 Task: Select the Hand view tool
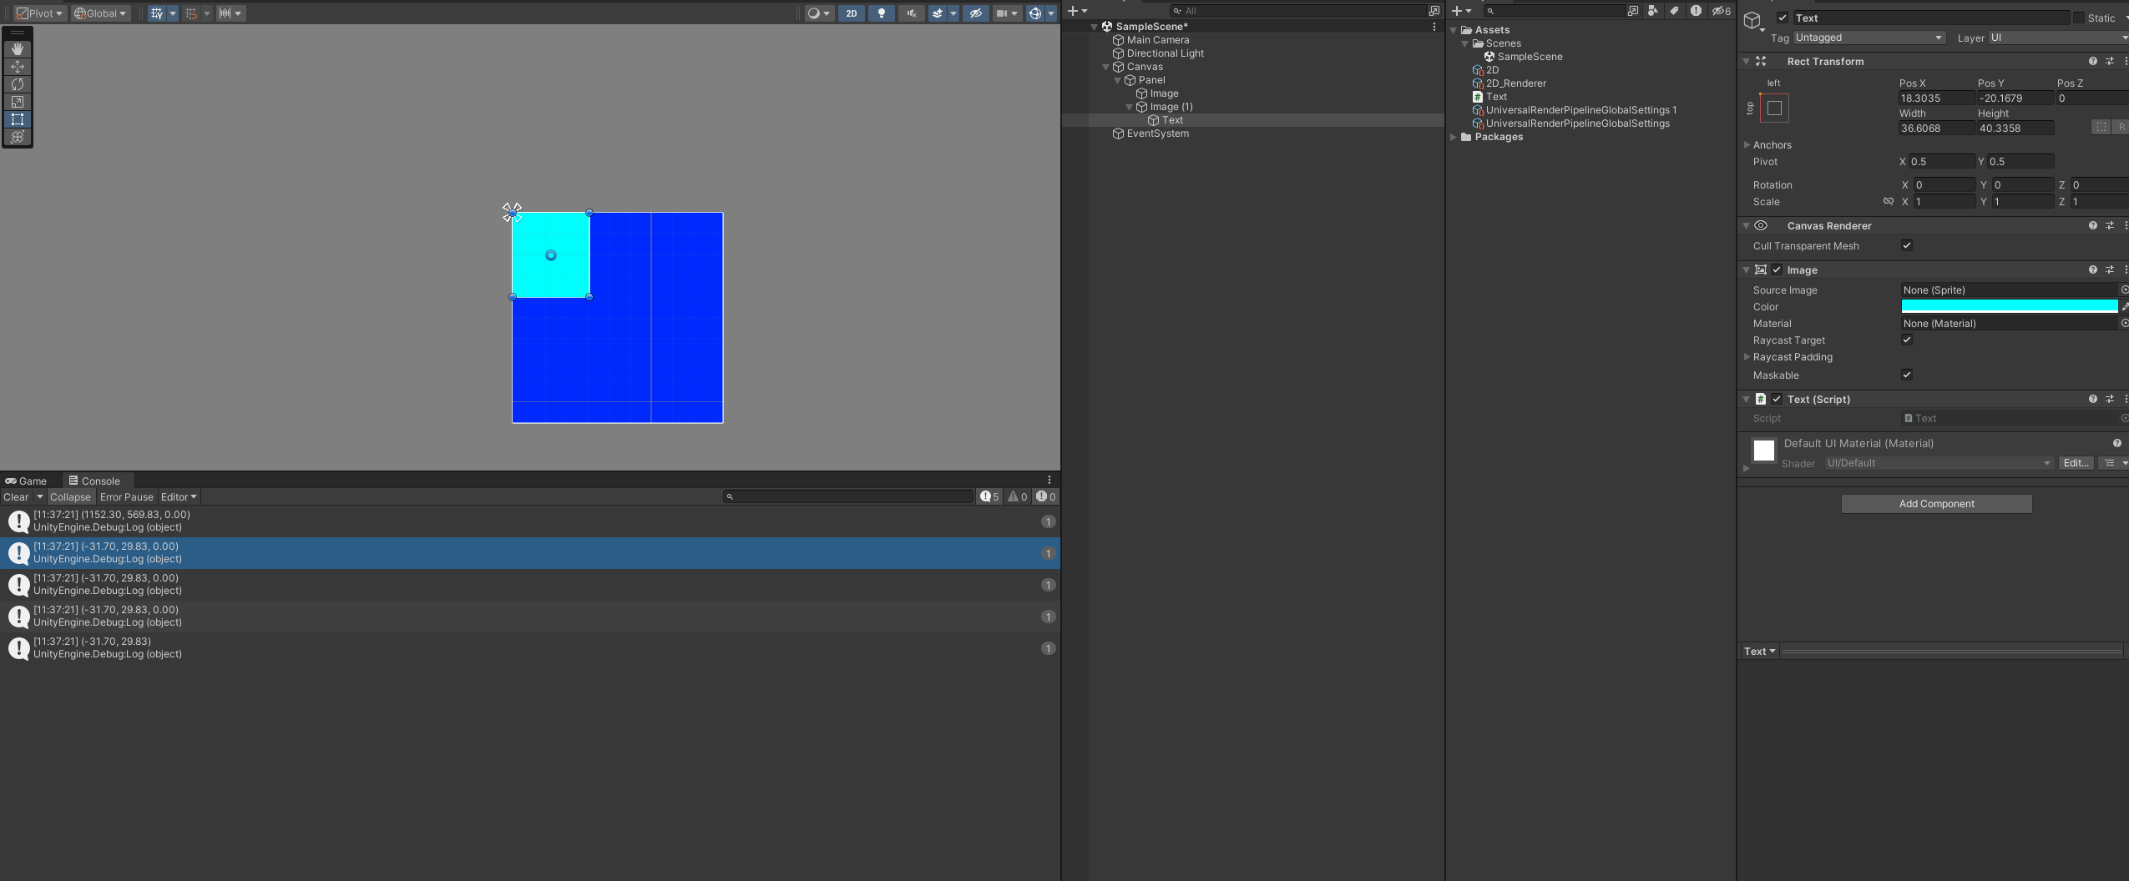(17, 49)
